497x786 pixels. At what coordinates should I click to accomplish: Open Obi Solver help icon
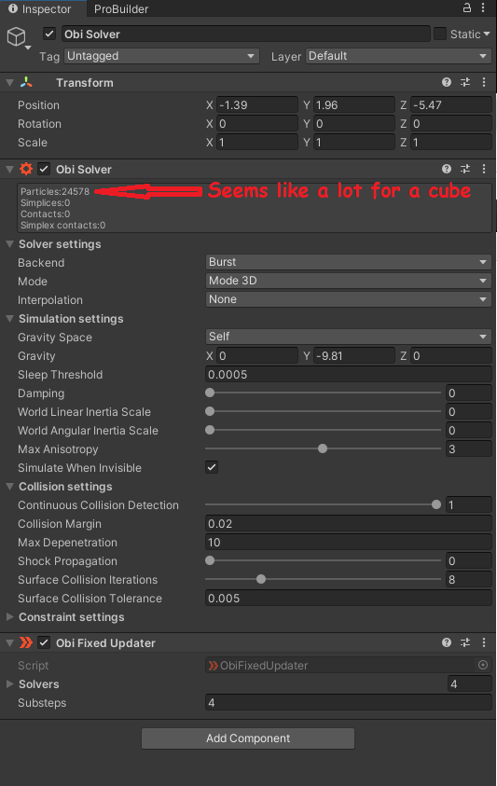447,169
